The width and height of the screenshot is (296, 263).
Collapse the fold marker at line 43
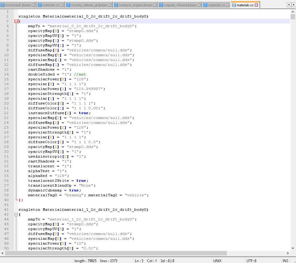tap(16, 214)
